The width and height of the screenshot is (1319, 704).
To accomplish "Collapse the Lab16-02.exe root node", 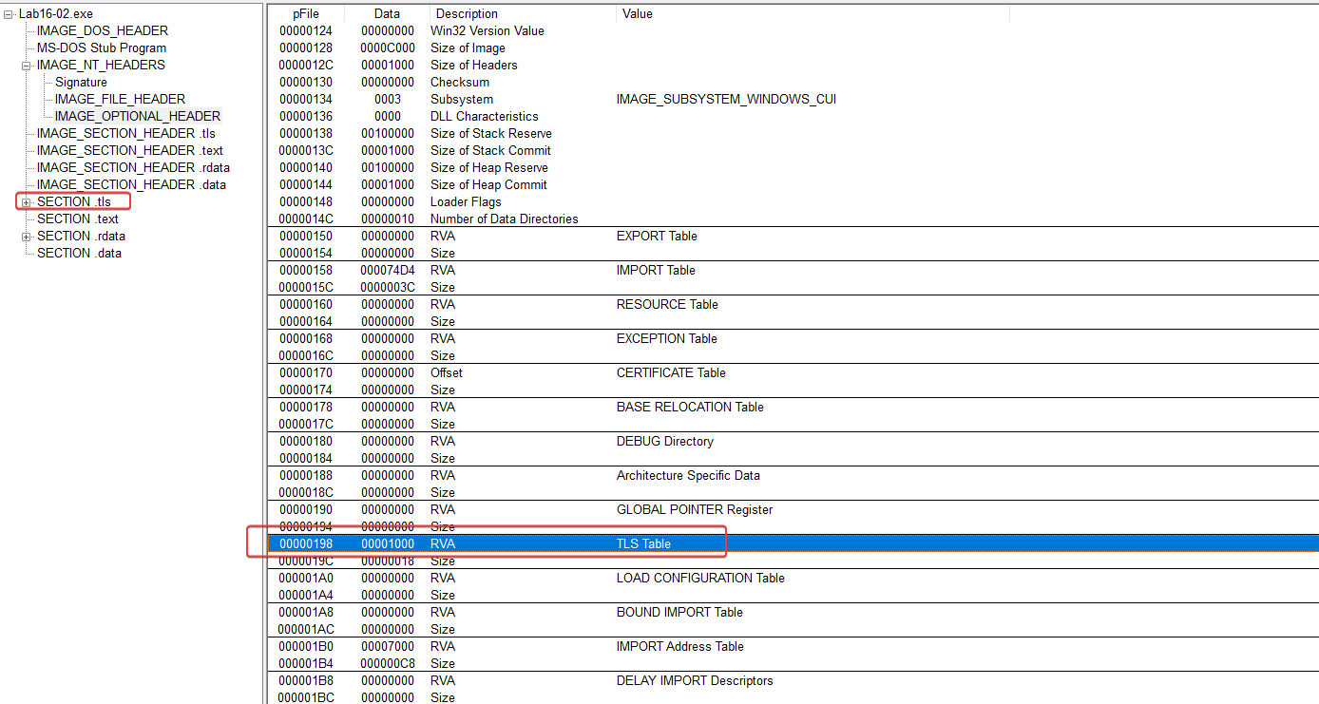I will click(x=9, y=14).
